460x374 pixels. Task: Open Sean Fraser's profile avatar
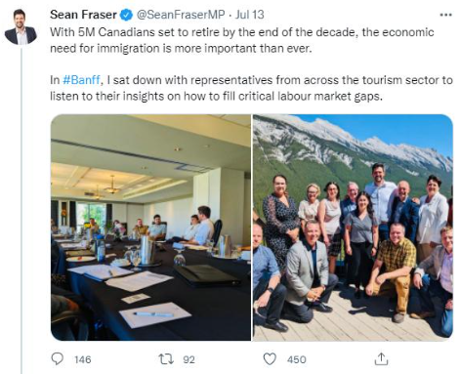coord(21,26)
